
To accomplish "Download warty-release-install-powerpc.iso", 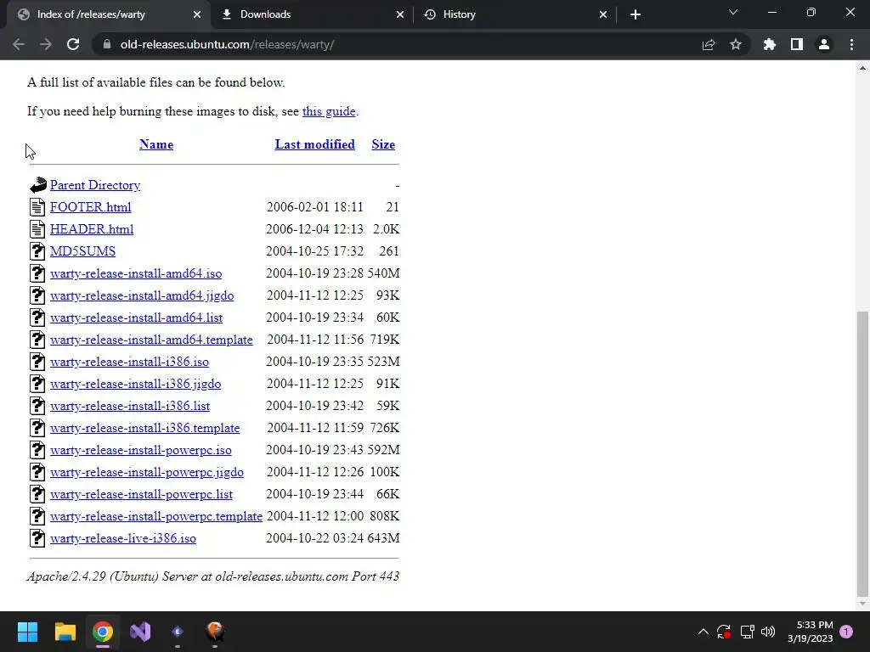I will click(x=141, y=450).
